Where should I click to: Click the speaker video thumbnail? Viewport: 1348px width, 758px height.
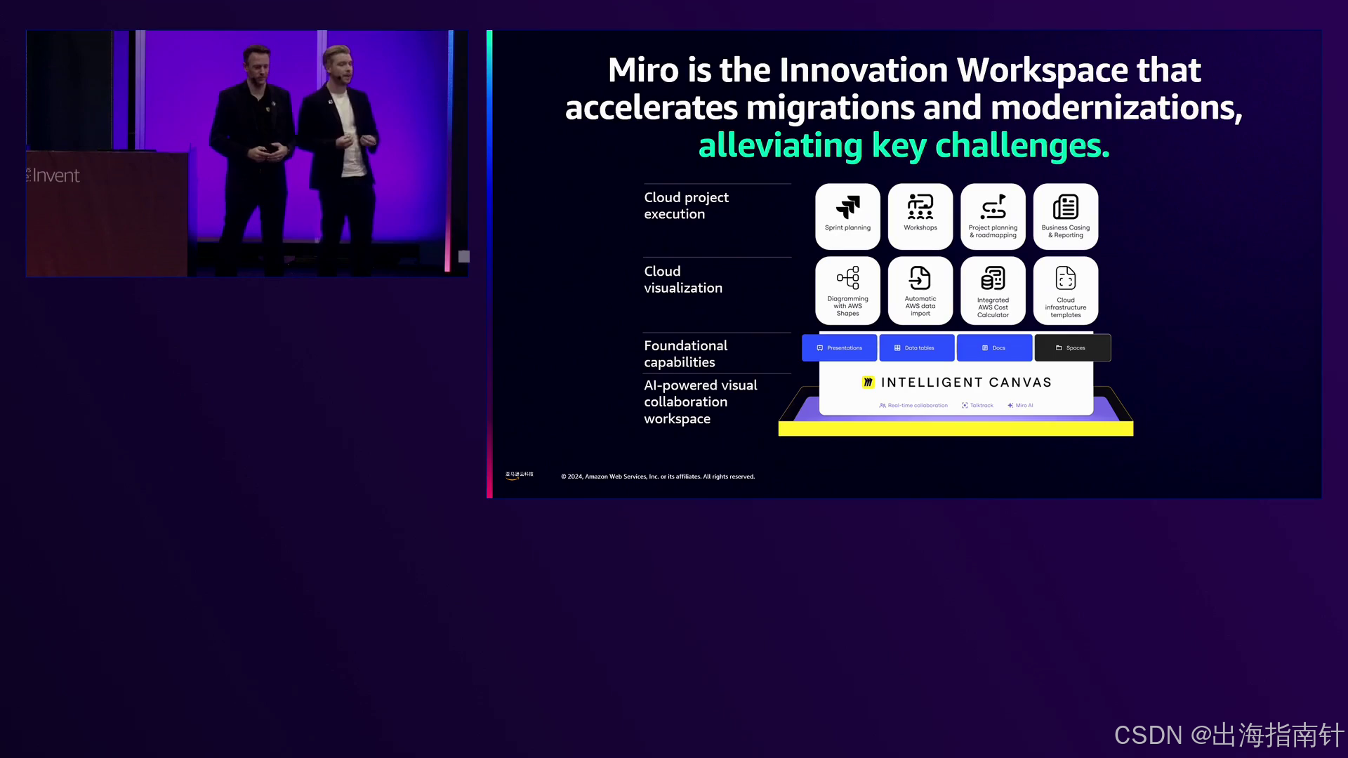tap(247, 153)
